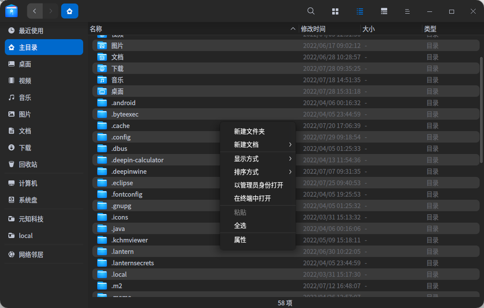484x308 pixels.
Task: Open 系统盘 in the sidebar
Action: click(44, 200)
